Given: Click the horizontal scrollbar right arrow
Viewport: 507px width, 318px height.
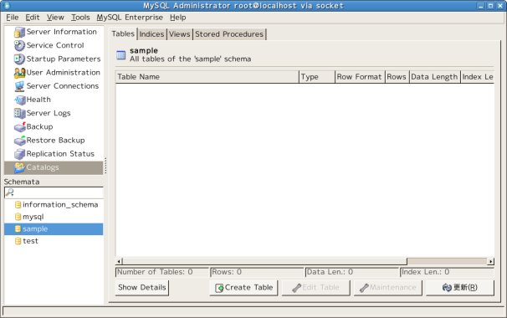Looking at the screenshot, I should 491,261.
